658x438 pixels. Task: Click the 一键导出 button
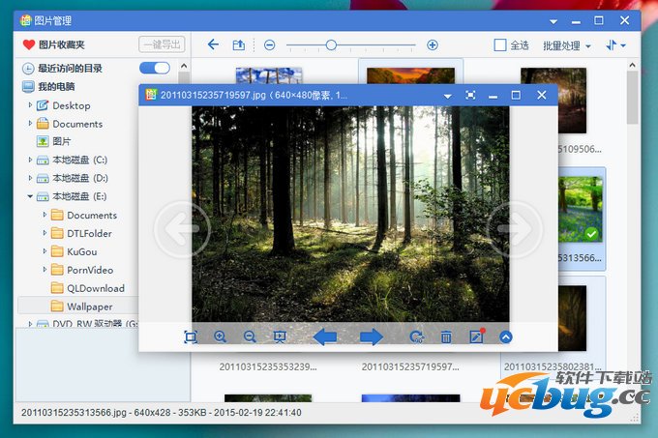click(x=161, y=44)
